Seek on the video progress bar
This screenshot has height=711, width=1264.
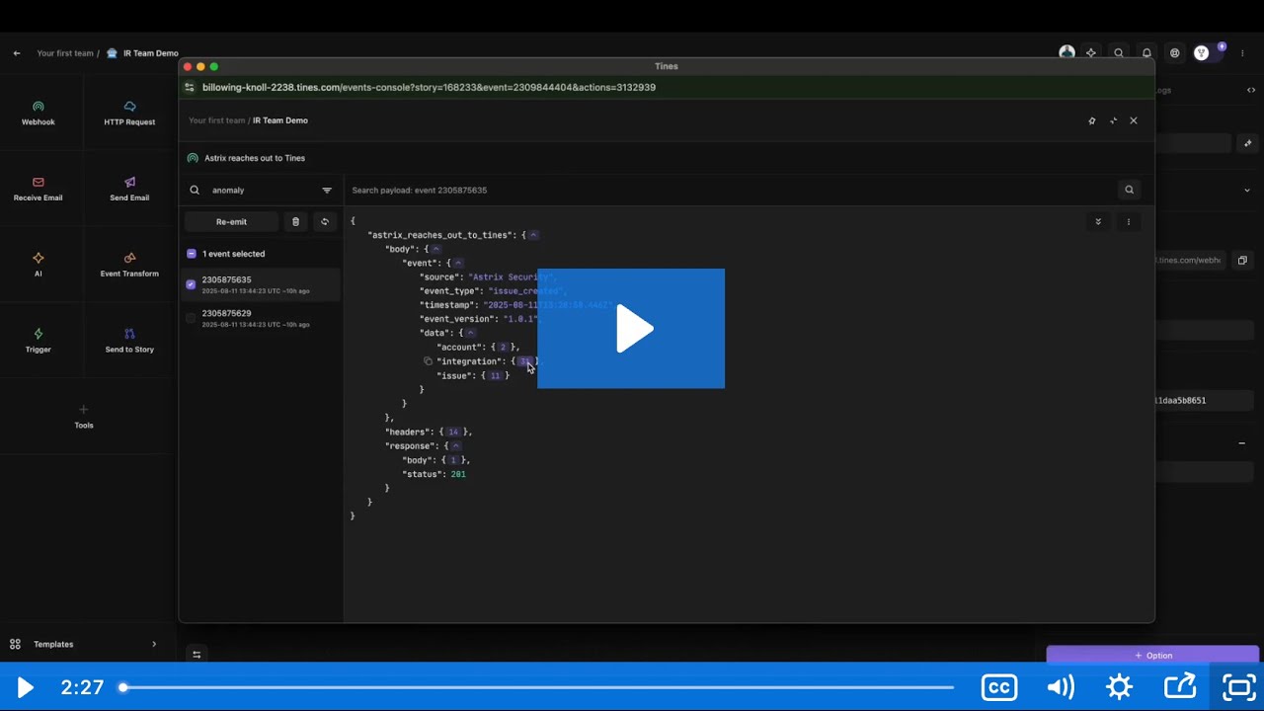(538, 687)
